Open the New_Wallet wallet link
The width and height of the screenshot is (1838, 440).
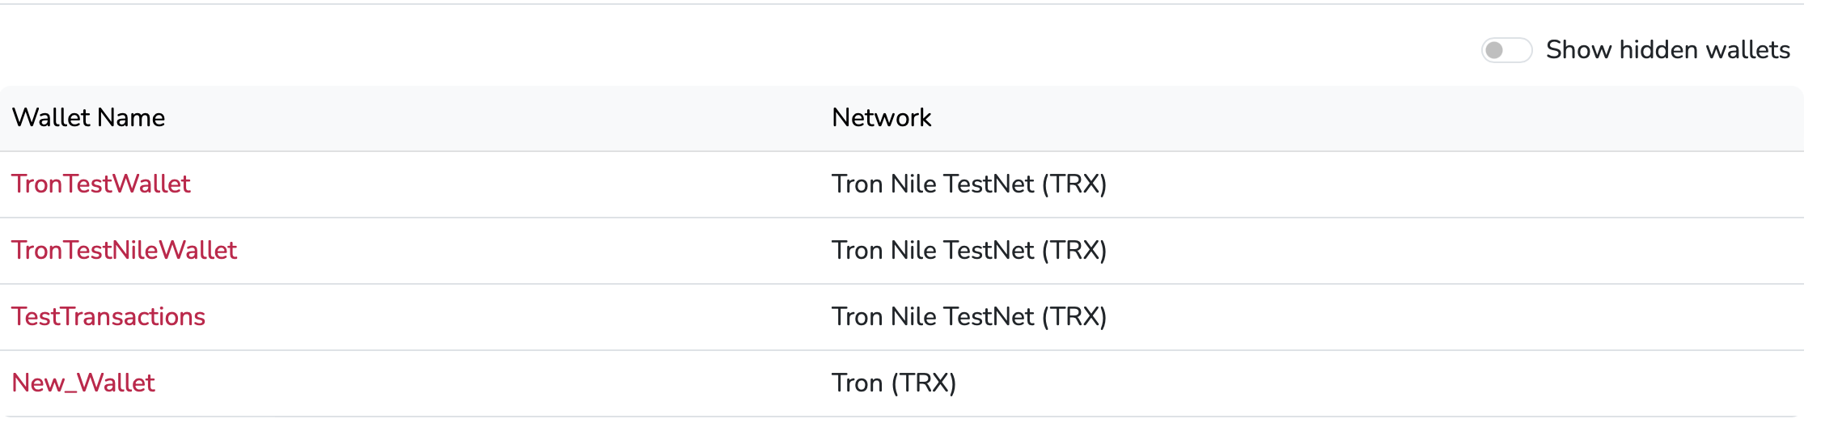83,383
